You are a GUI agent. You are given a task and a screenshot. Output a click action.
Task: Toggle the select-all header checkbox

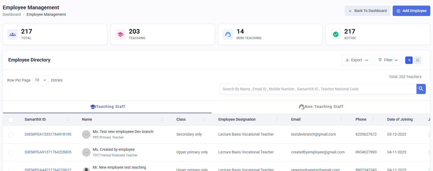[11, 120]
